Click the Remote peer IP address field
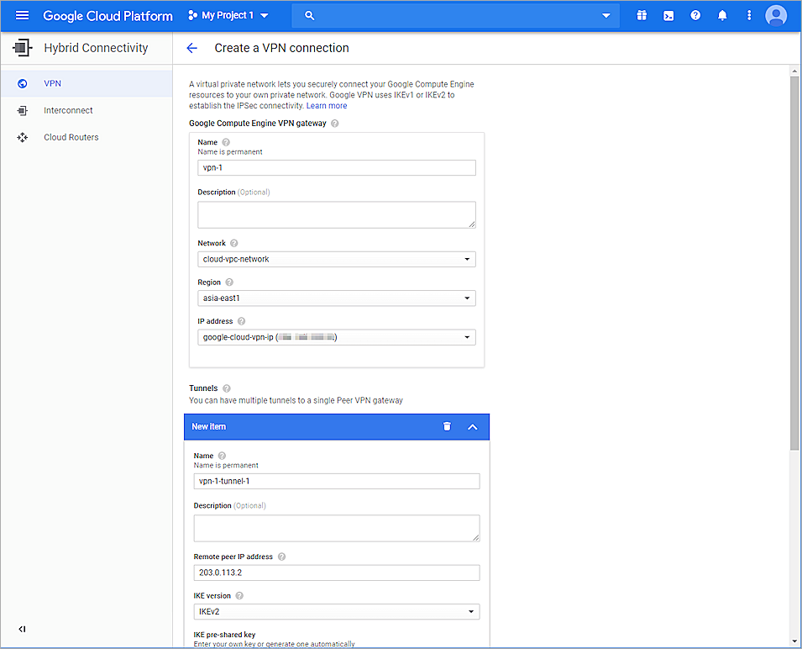This screenshot has height=649, width=802. pyautogui.click(x=336, y=572)
